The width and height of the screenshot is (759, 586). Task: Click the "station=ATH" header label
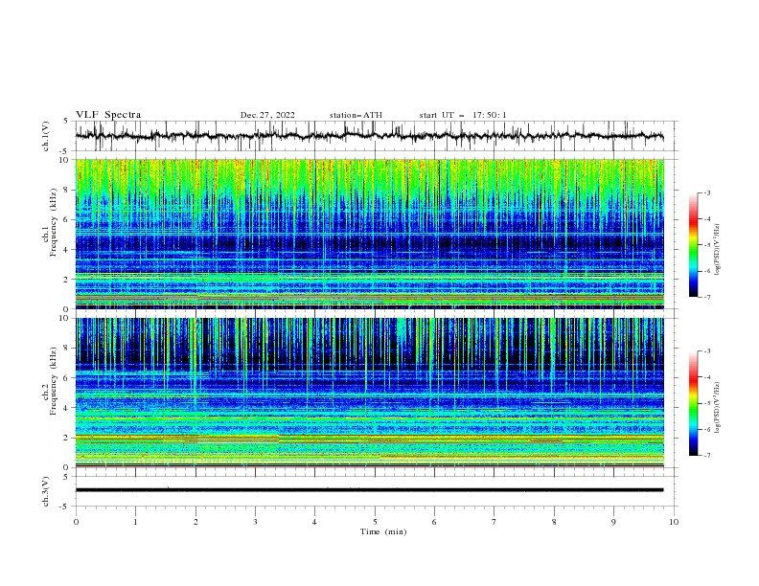356,115
